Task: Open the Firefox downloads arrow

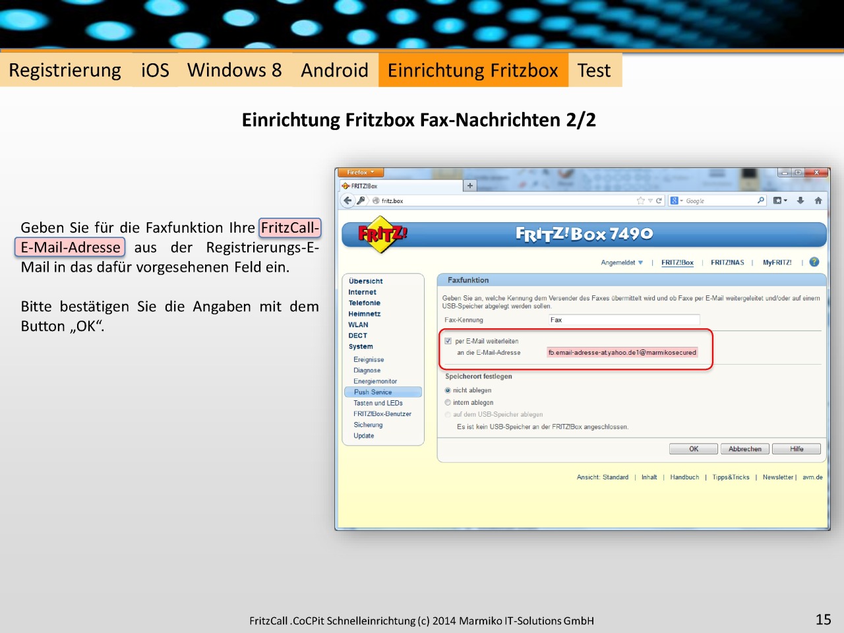Action: click(x=800, y=200)
